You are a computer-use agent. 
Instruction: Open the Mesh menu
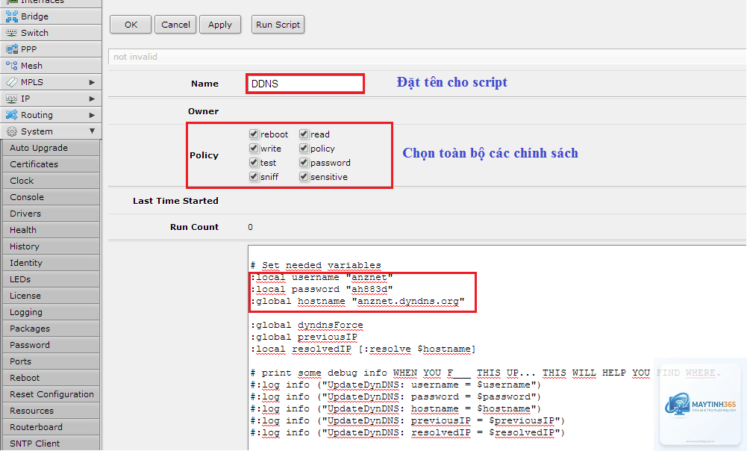click(51, 66)
